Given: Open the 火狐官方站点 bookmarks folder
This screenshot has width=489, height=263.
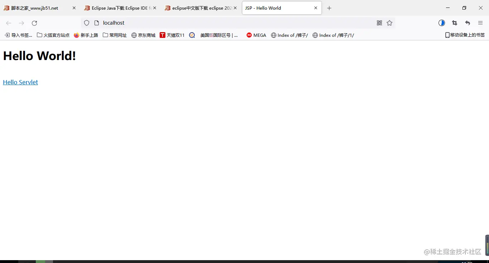Looking at the screenshot, I should click(53, 35).
